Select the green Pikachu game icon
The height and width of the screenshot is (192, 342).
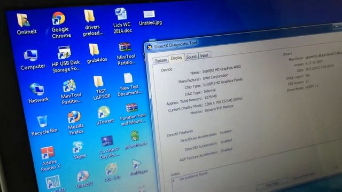pyautogui.click(x=135, y=136)
